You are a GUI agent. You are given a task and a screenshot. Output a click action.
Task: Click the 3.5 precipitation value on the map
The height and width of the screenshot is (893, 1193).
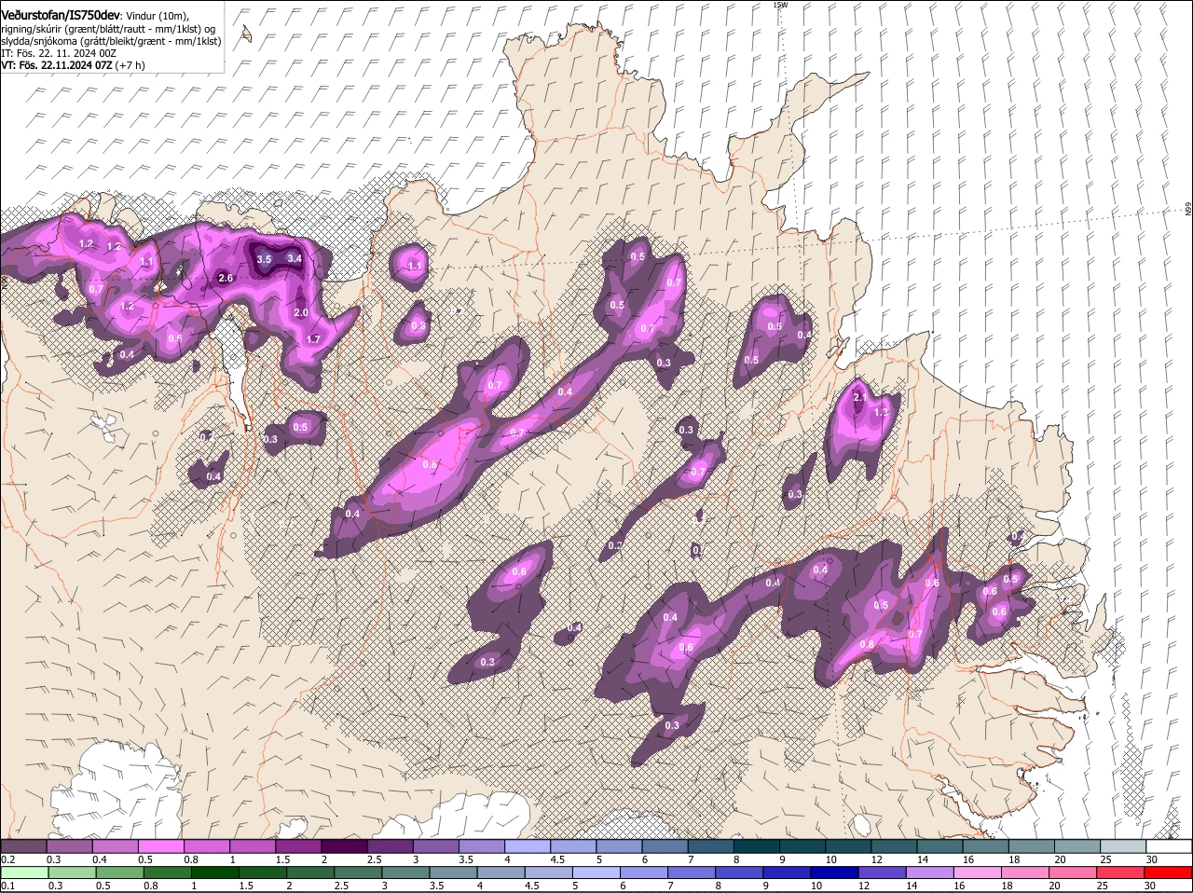tap(264, 259)
